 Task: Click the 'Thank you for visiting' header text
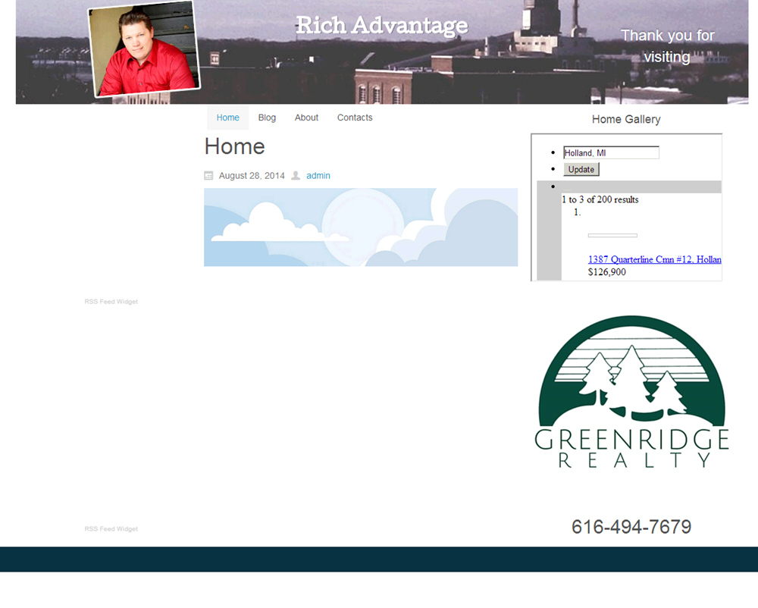pos(667,46)
